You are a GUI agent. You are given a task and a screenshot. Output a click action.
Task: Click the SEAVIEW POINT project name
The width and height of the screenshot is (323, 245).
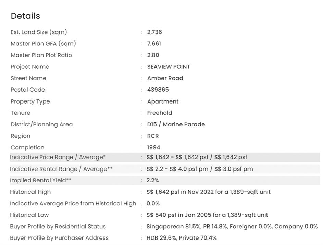point(169,67)
